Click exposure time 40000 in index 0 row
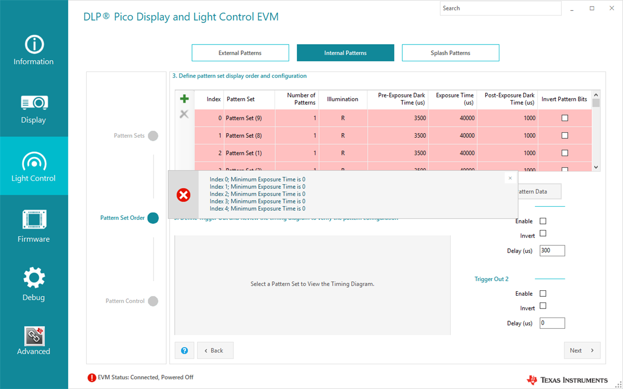Image resolution: width=623 pixels, height=389 pixels. click(x=452, y=118)
